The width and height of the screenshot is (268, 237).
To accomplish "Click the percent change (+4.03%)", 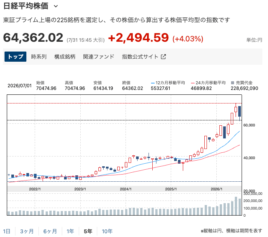I will point(188,39).
